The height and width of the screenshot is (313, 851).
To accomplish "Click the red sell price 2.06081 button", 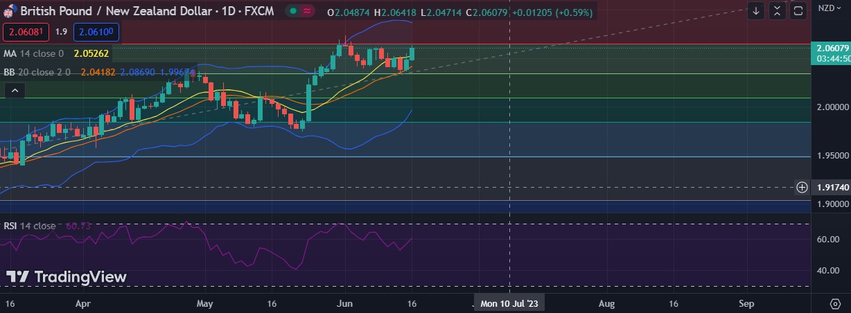I will (26, 32).
